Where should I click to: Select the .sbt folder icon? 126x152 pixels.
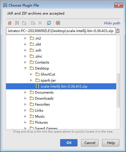[32, 44]
